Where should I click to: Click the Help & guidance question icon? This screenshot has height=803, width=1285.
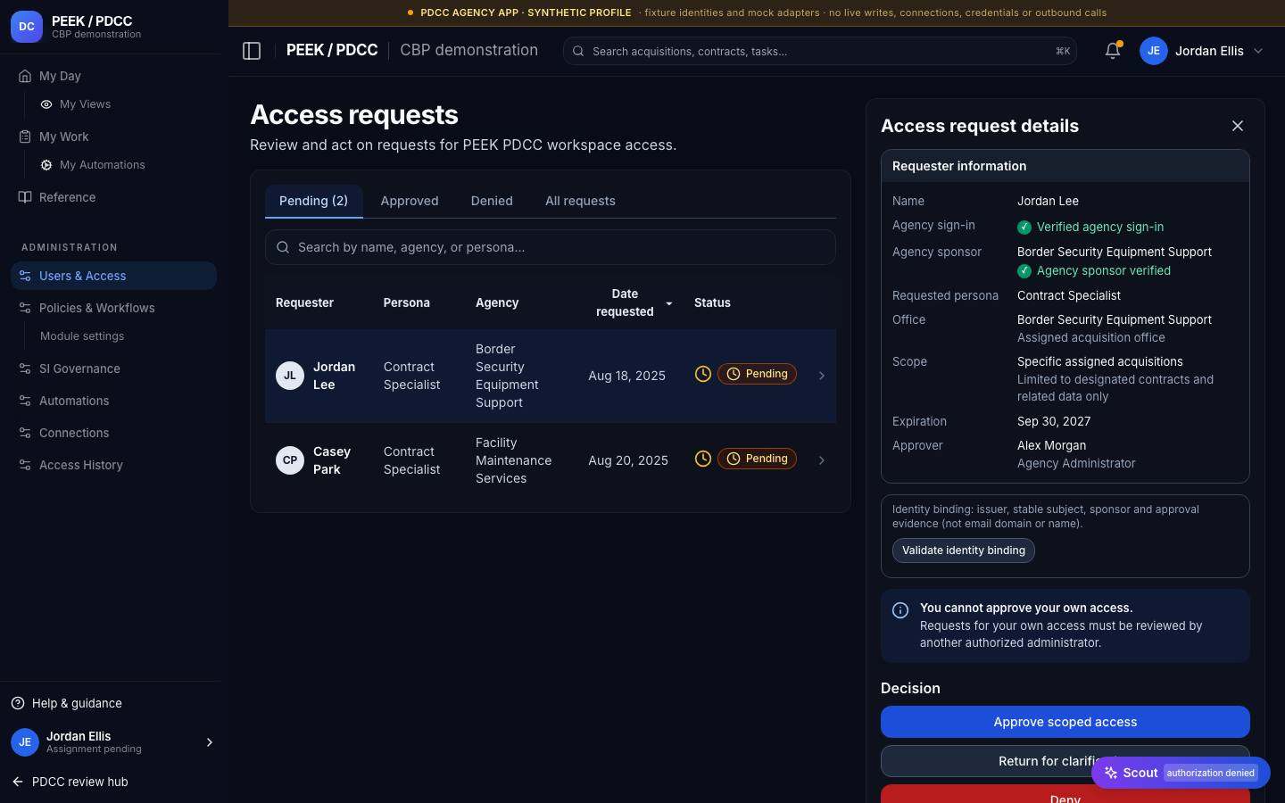click(x=18, y=703)
